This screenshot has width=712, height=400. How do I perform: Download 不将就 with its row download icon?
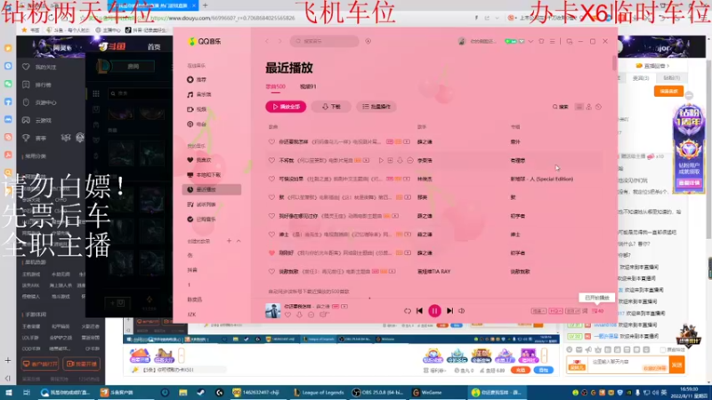[400, 161]
